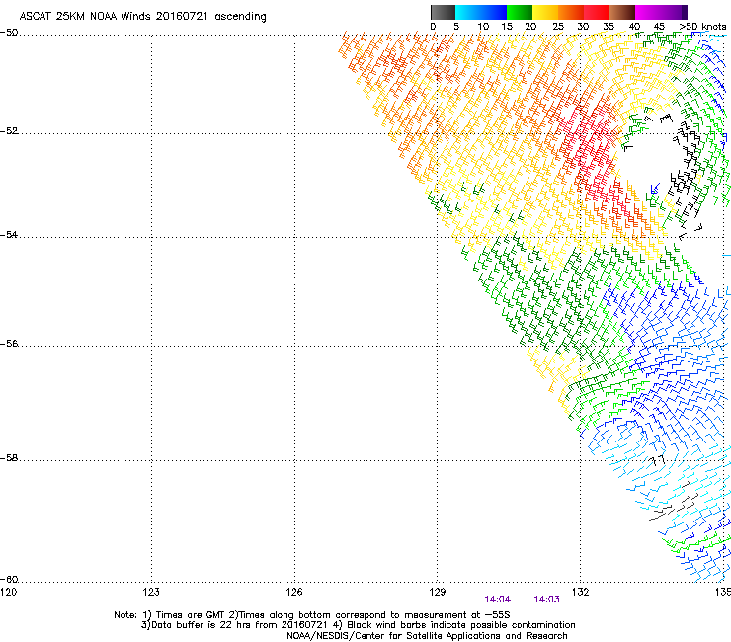
Task: Click the 'Times are GMT' note line
Action: tap(312, 615)
